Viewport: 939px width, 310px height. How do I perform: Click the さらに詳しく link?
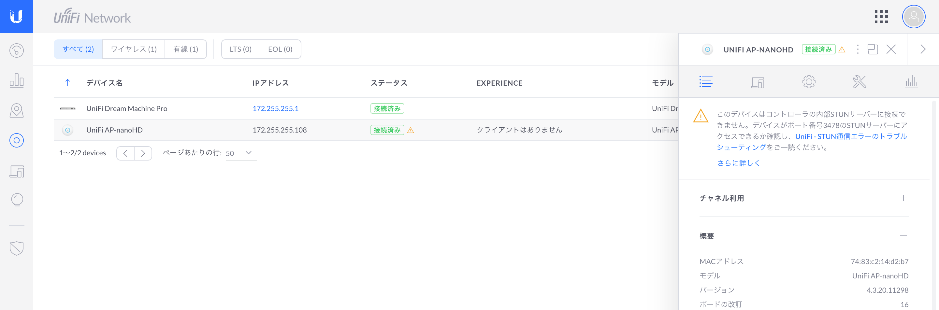[x=738, y=163]
